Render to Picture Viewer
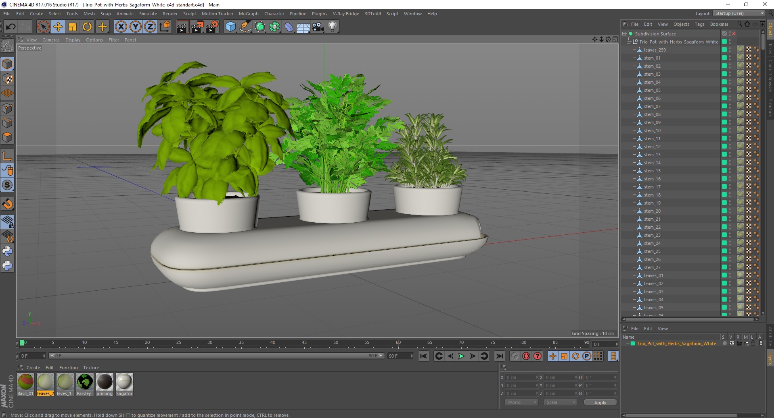The height and width of the screenshot is (418, 774). coord(197,27)
